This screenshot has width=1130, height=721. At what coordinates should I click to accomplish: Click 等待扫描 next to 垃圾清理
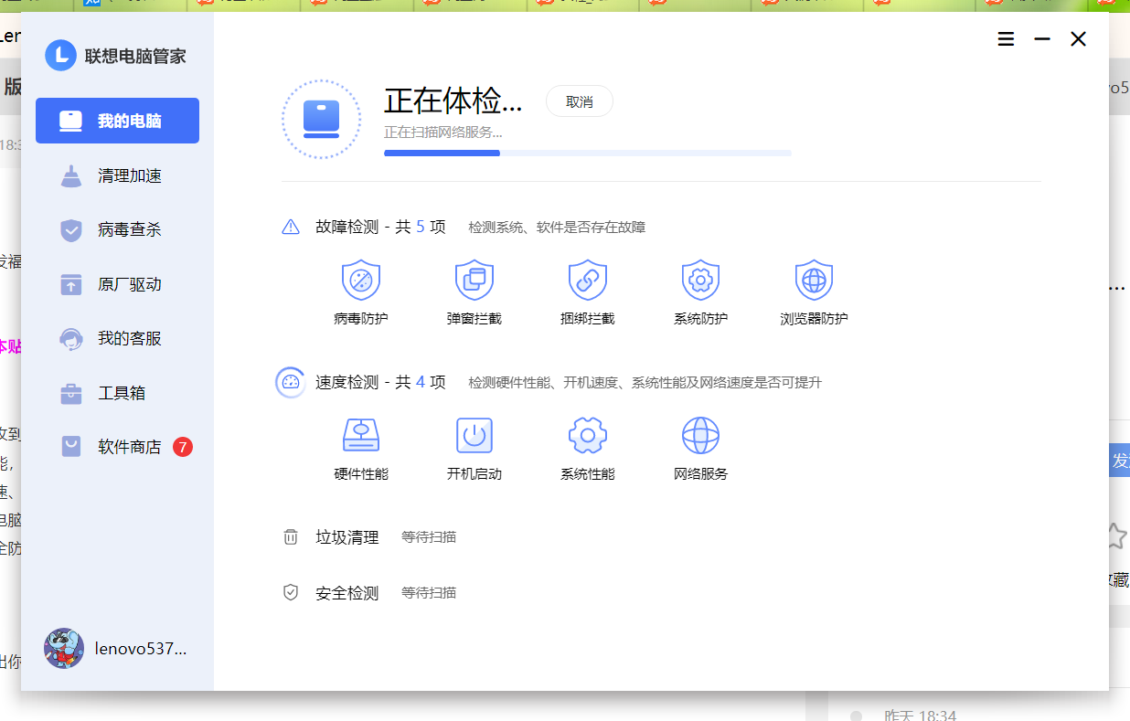(429, 537)
